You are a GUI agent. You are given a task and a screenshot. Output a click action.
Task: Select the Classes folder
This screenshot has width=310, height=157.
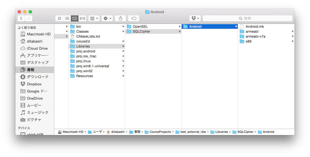pyautogui.click(x=97, y=31)
